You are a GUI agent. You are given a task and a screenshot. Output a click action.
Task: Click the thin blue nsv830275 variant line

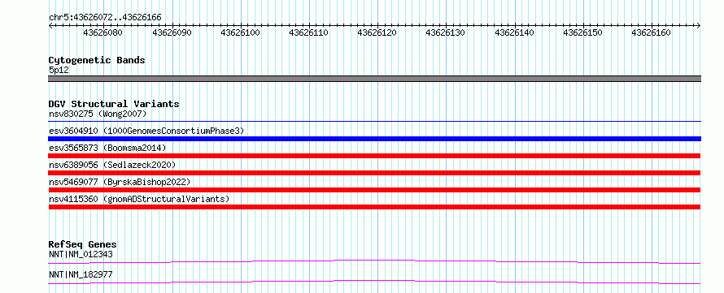[x=374, y=122]
